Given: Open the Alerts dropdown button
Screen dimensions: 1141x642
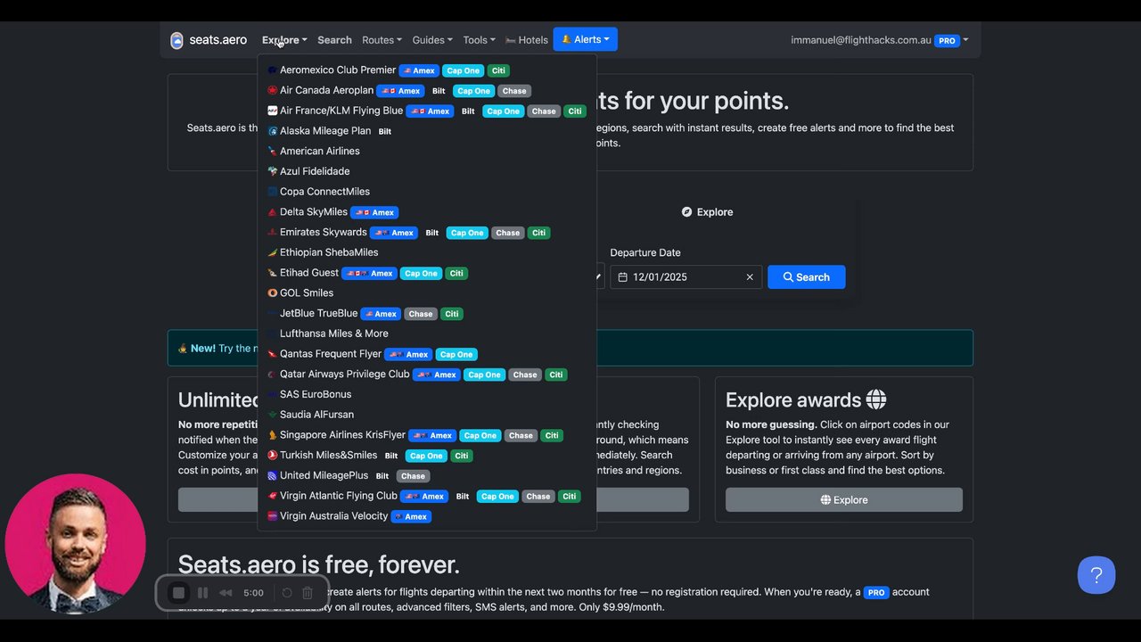Looking at the screenshot, I should click(x=586, y=39).
